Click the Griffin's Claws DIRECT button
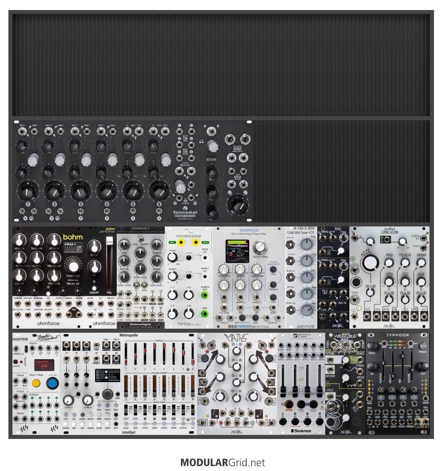The height and width of the screenshot is (471, 446). (x=301, y=404)
